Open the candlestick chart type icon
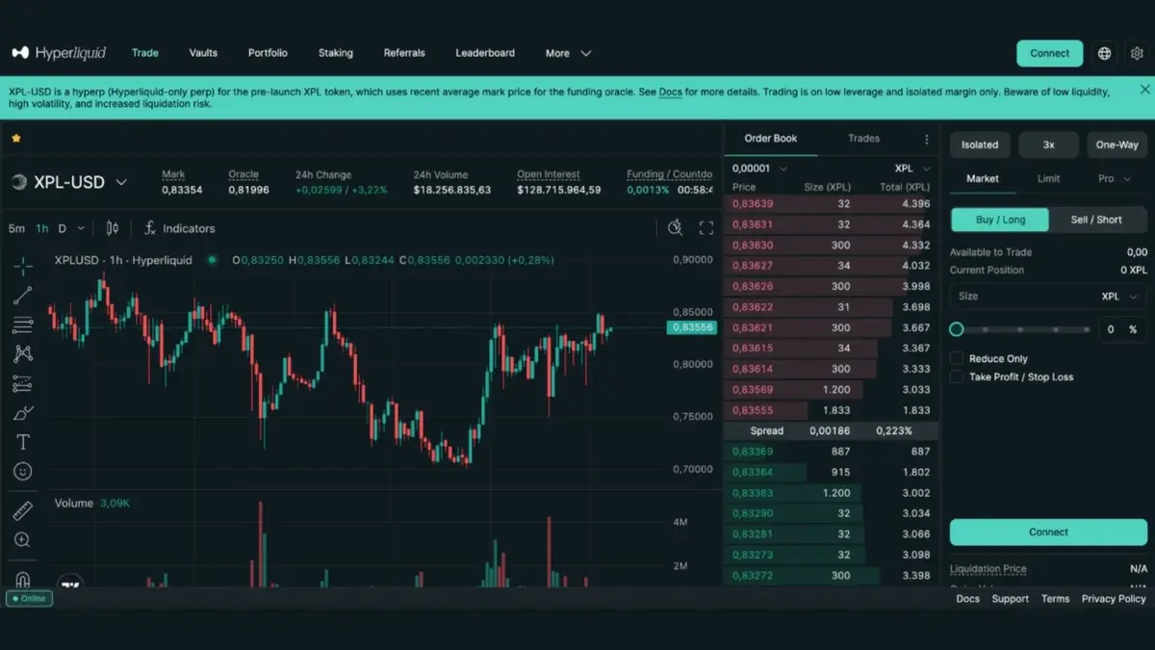 (113, 228)
